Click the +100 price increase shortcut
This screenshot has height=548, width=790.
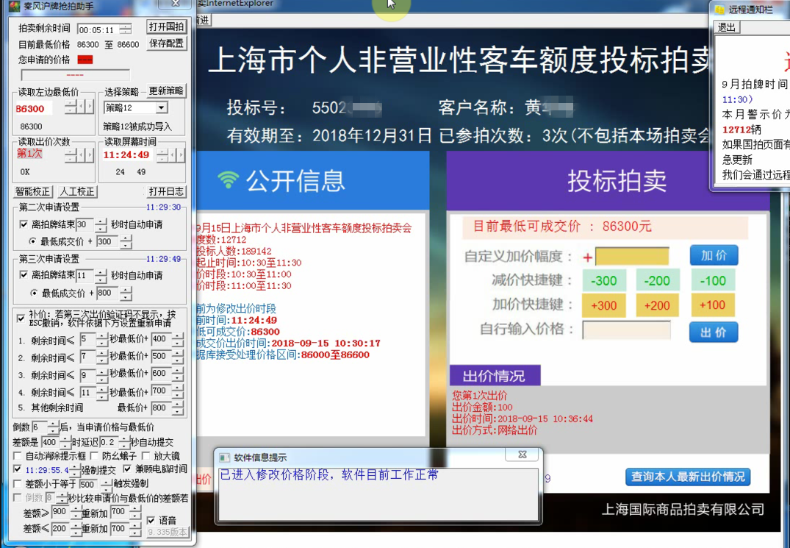[712, 305]
